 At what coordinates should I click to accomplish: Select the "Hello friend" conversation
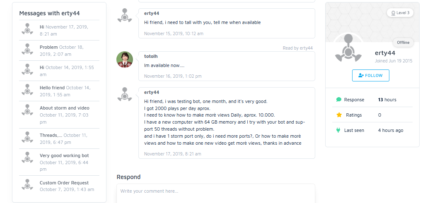(x=52, y=88)
